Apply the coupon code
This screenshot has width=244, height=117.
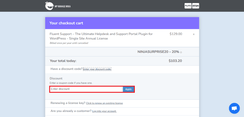pyautogui.click(x=128, y=89)
